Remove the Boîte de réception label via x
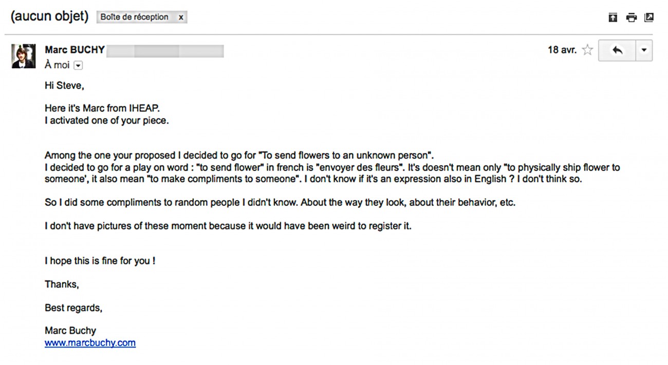The image size is (668, 365). tap(181, 17)
